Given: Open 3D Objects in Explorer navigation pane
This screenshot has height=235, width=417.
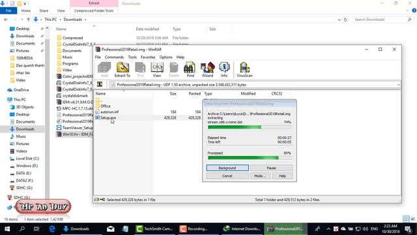Looking at the screenshot, I should (25, 107).
